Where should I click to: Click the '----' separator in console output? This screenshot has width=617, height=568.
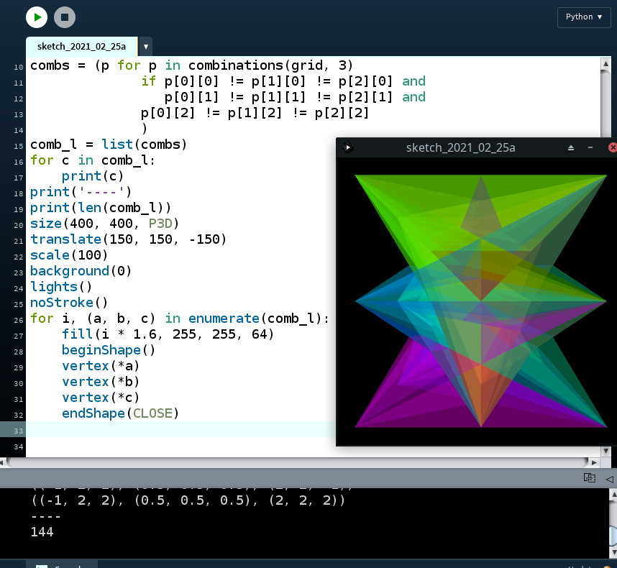(x=46, y=516)
